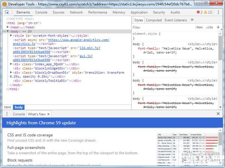Open the drawer three-dot menu
The width and height of the screenshot is (225, 168).
(7, 114)
